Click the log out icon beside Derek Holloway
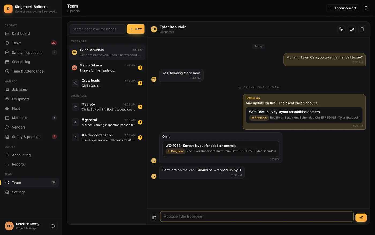 tap(54, 226)
